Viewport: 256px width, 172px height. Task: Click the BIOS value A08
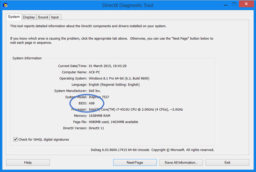tap(92, 103)
